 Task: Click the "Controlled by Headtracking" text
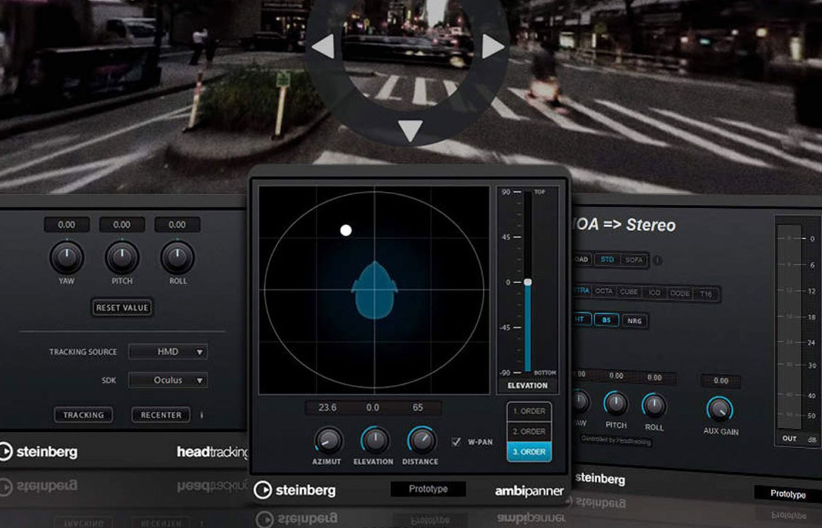pyautogui.click(x=616, y=440)
